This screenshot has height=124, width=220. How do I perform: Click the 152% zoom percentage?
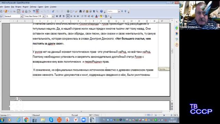tap(176, 115)
